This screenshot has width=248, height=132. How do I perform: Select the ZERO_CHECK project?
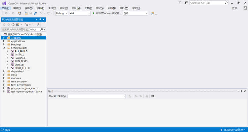tap(22, 68)
